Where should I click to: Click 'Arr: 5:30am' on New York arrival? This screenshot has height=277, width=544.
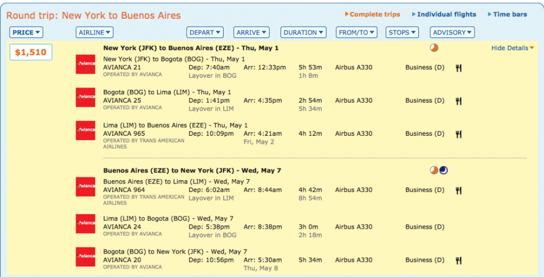coord(263,260)
